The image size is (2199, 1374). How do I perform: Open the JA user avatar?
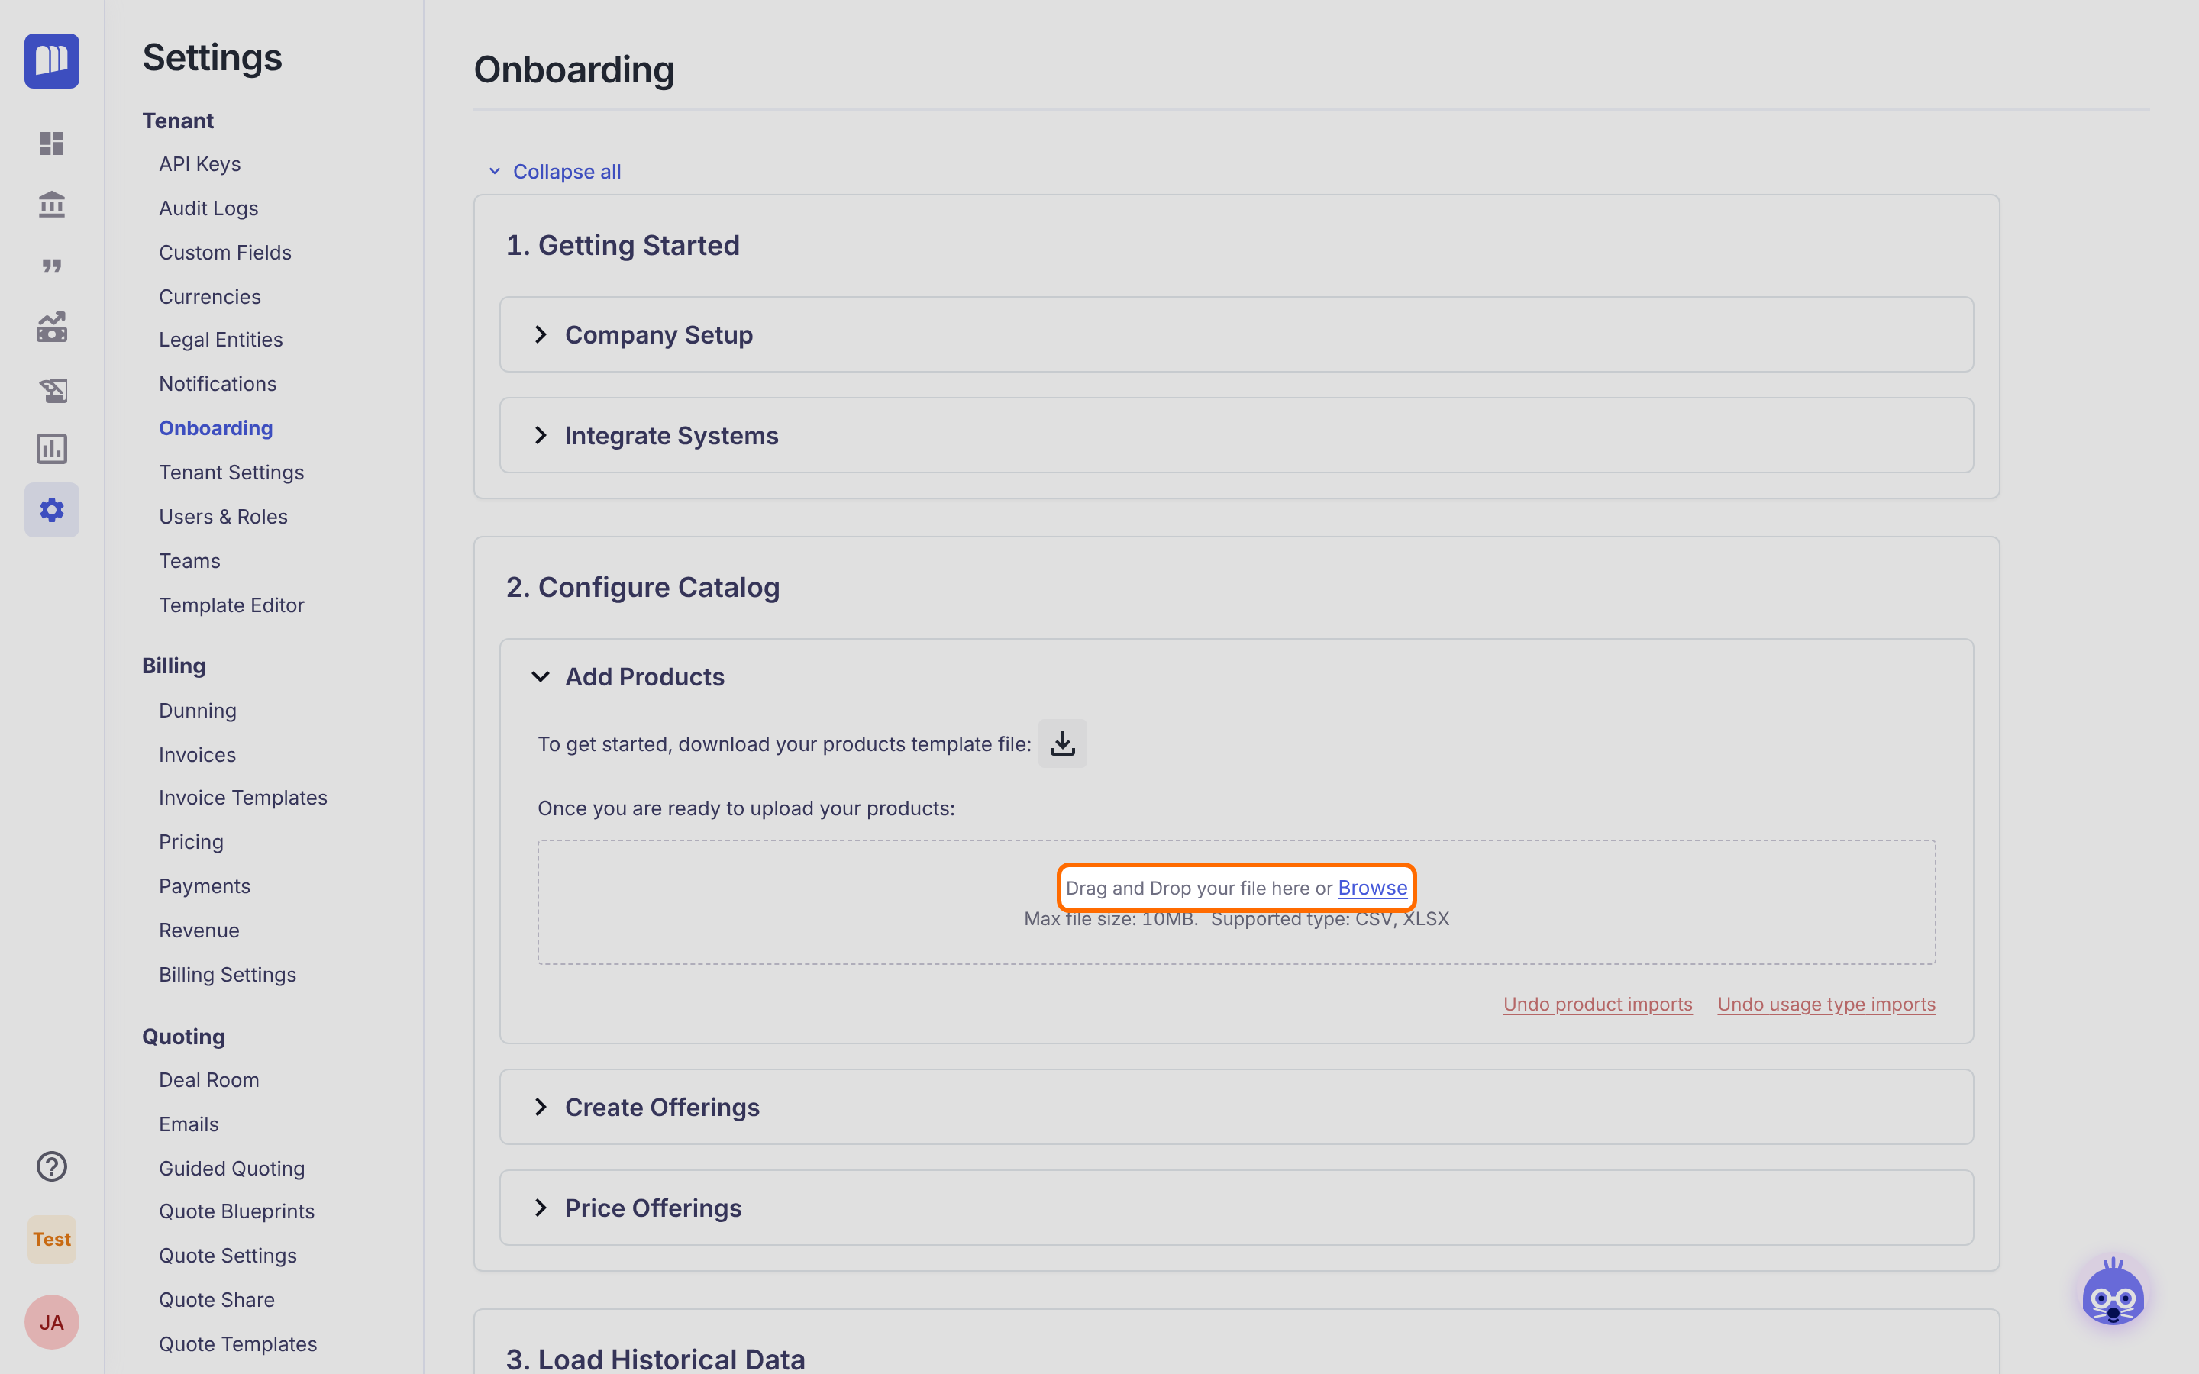[52, 1322]
